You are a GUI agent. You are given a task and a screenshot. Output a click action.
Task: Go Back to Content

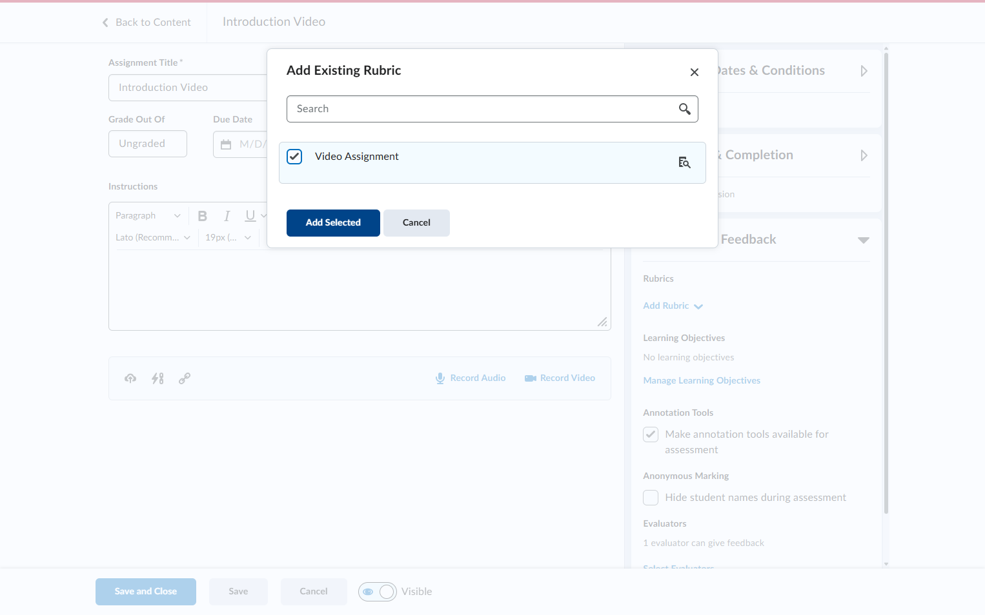tap(147, 23)
